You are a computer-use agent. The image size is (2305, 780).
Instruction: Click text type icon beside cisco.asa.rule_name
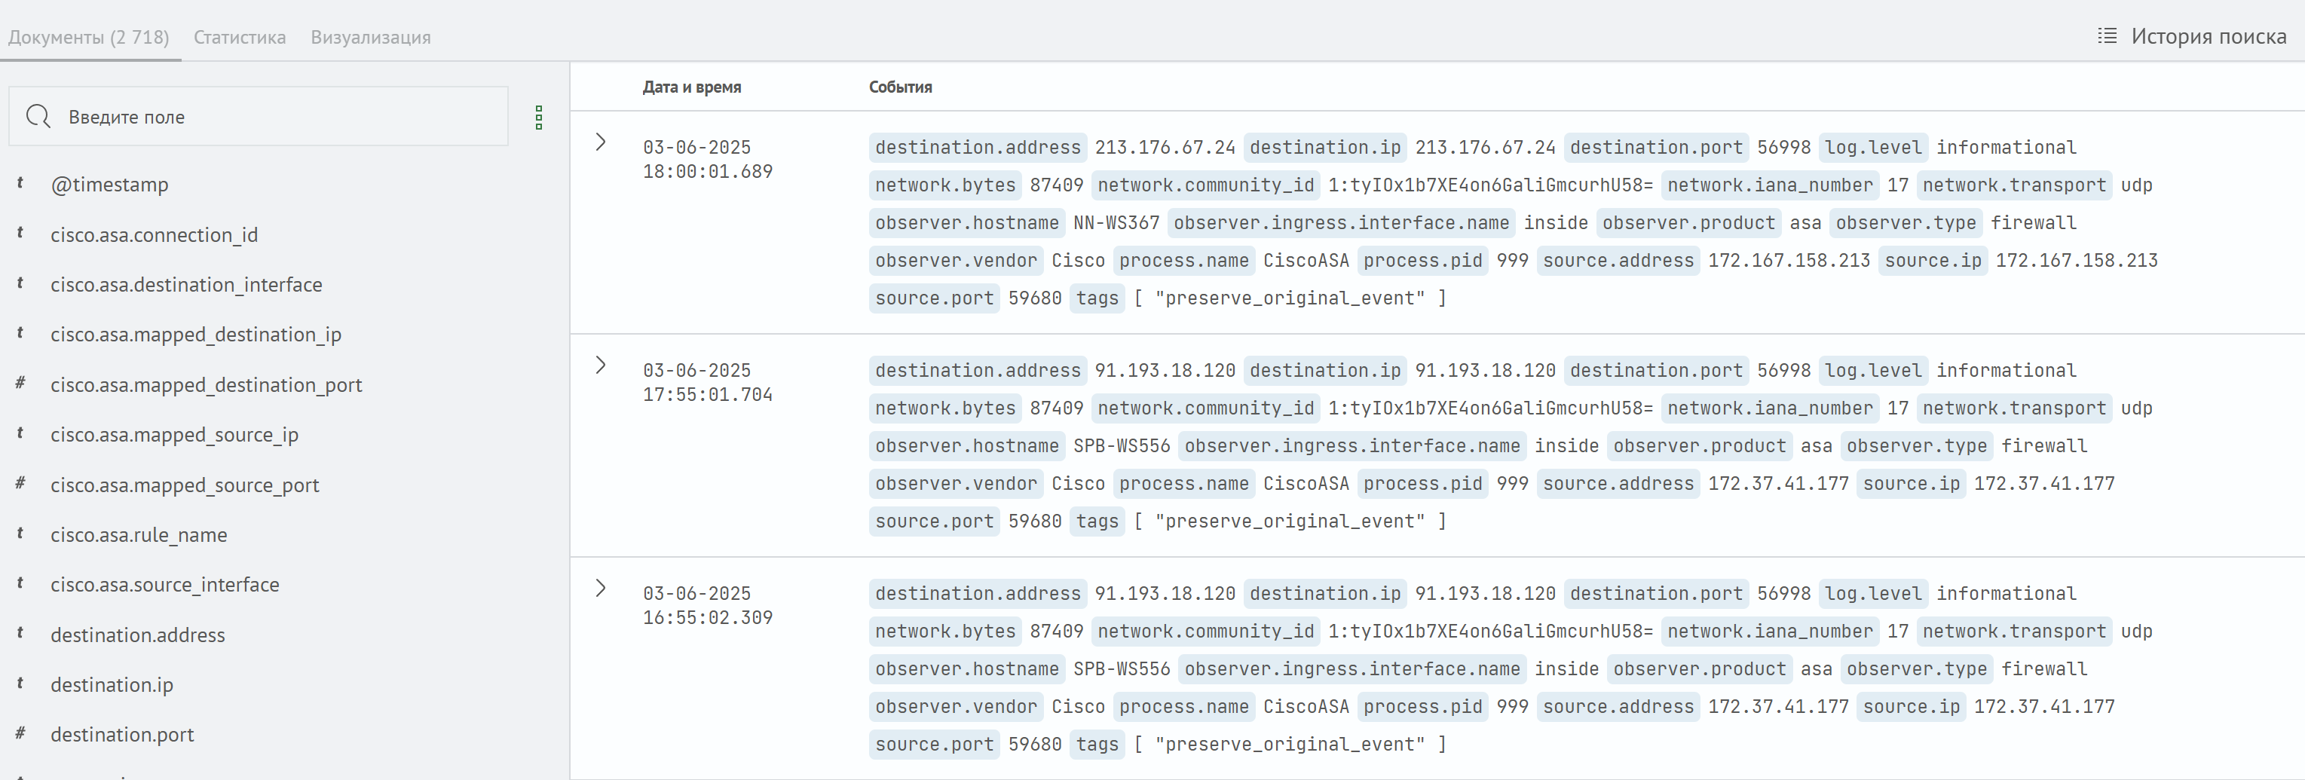(x=20, y=534)
